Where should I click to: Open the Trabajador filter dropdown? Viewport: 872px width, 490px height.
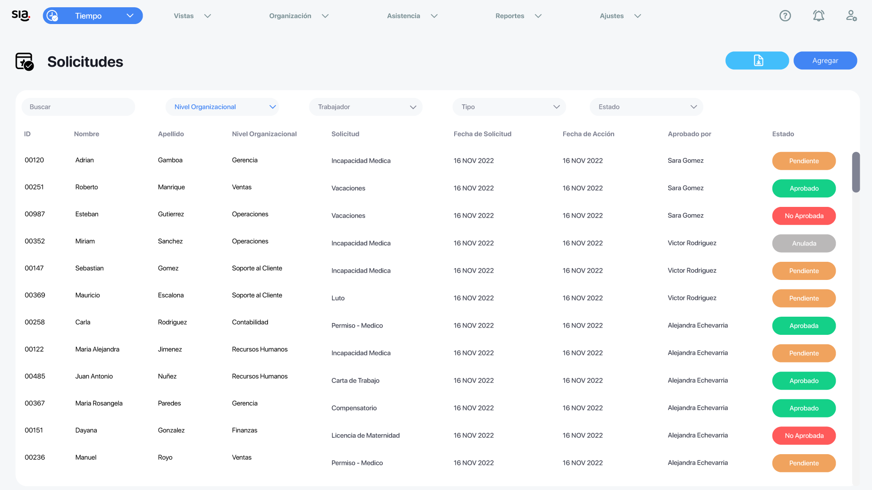[x=366, y=107]
